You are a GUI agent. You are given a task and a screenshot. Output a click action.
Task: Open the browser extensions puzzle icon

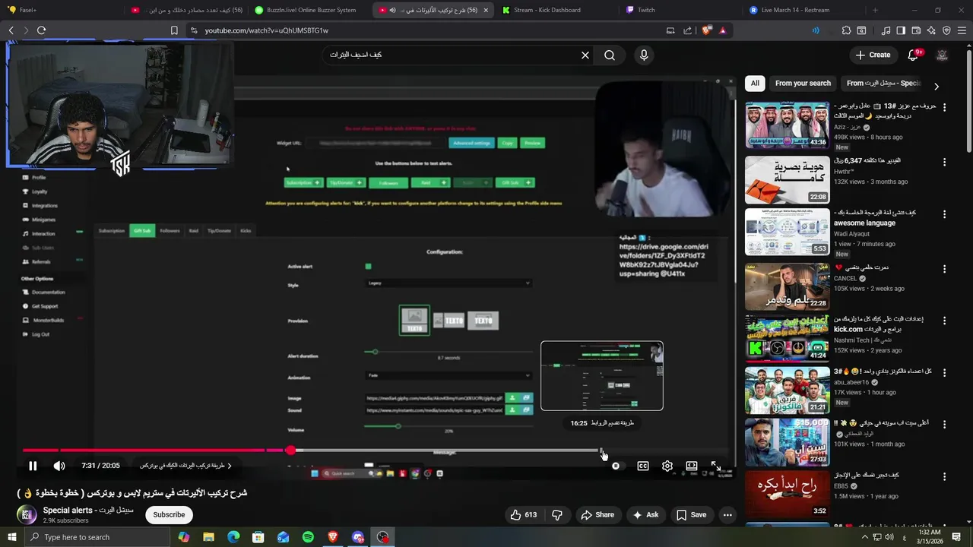pyautogui.click(x=846, y=30)
